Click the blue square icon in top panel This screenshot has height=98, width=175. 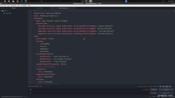click(126, 1)
